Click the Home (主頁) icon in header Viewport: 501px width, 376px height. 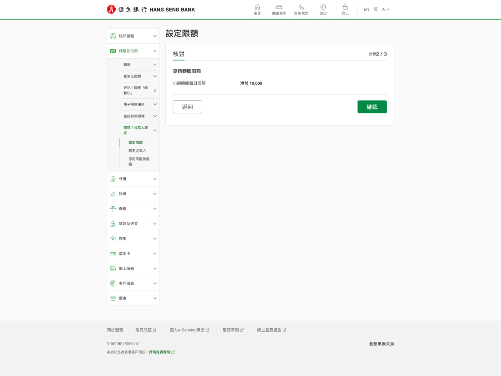pyautogui.click(x=257, y=7)
